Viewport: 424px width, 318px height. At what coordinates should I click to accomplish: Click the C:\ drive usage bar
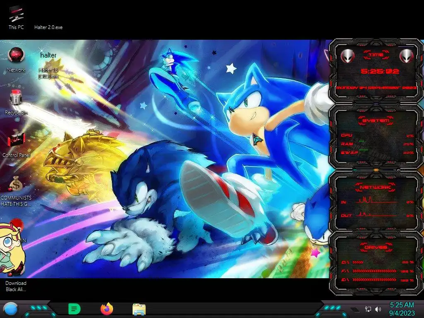[x=358, y=262]
